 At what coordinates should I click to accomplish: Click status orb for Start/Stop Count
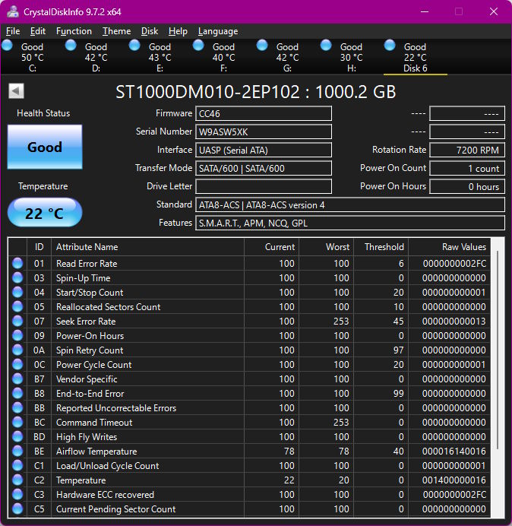point(17,292)
